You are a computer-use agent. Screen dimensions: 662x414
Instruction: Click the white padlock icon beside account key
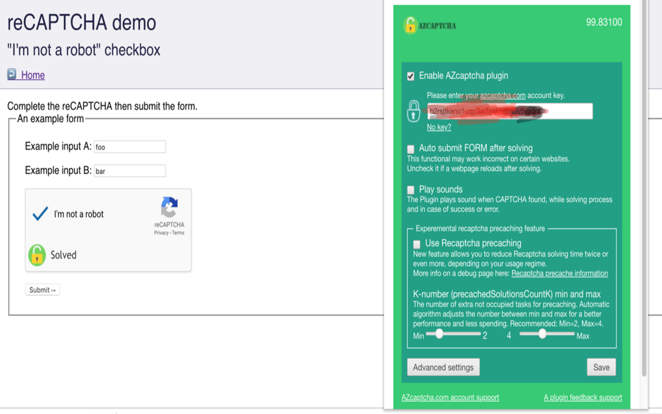[x=413, y=111]
